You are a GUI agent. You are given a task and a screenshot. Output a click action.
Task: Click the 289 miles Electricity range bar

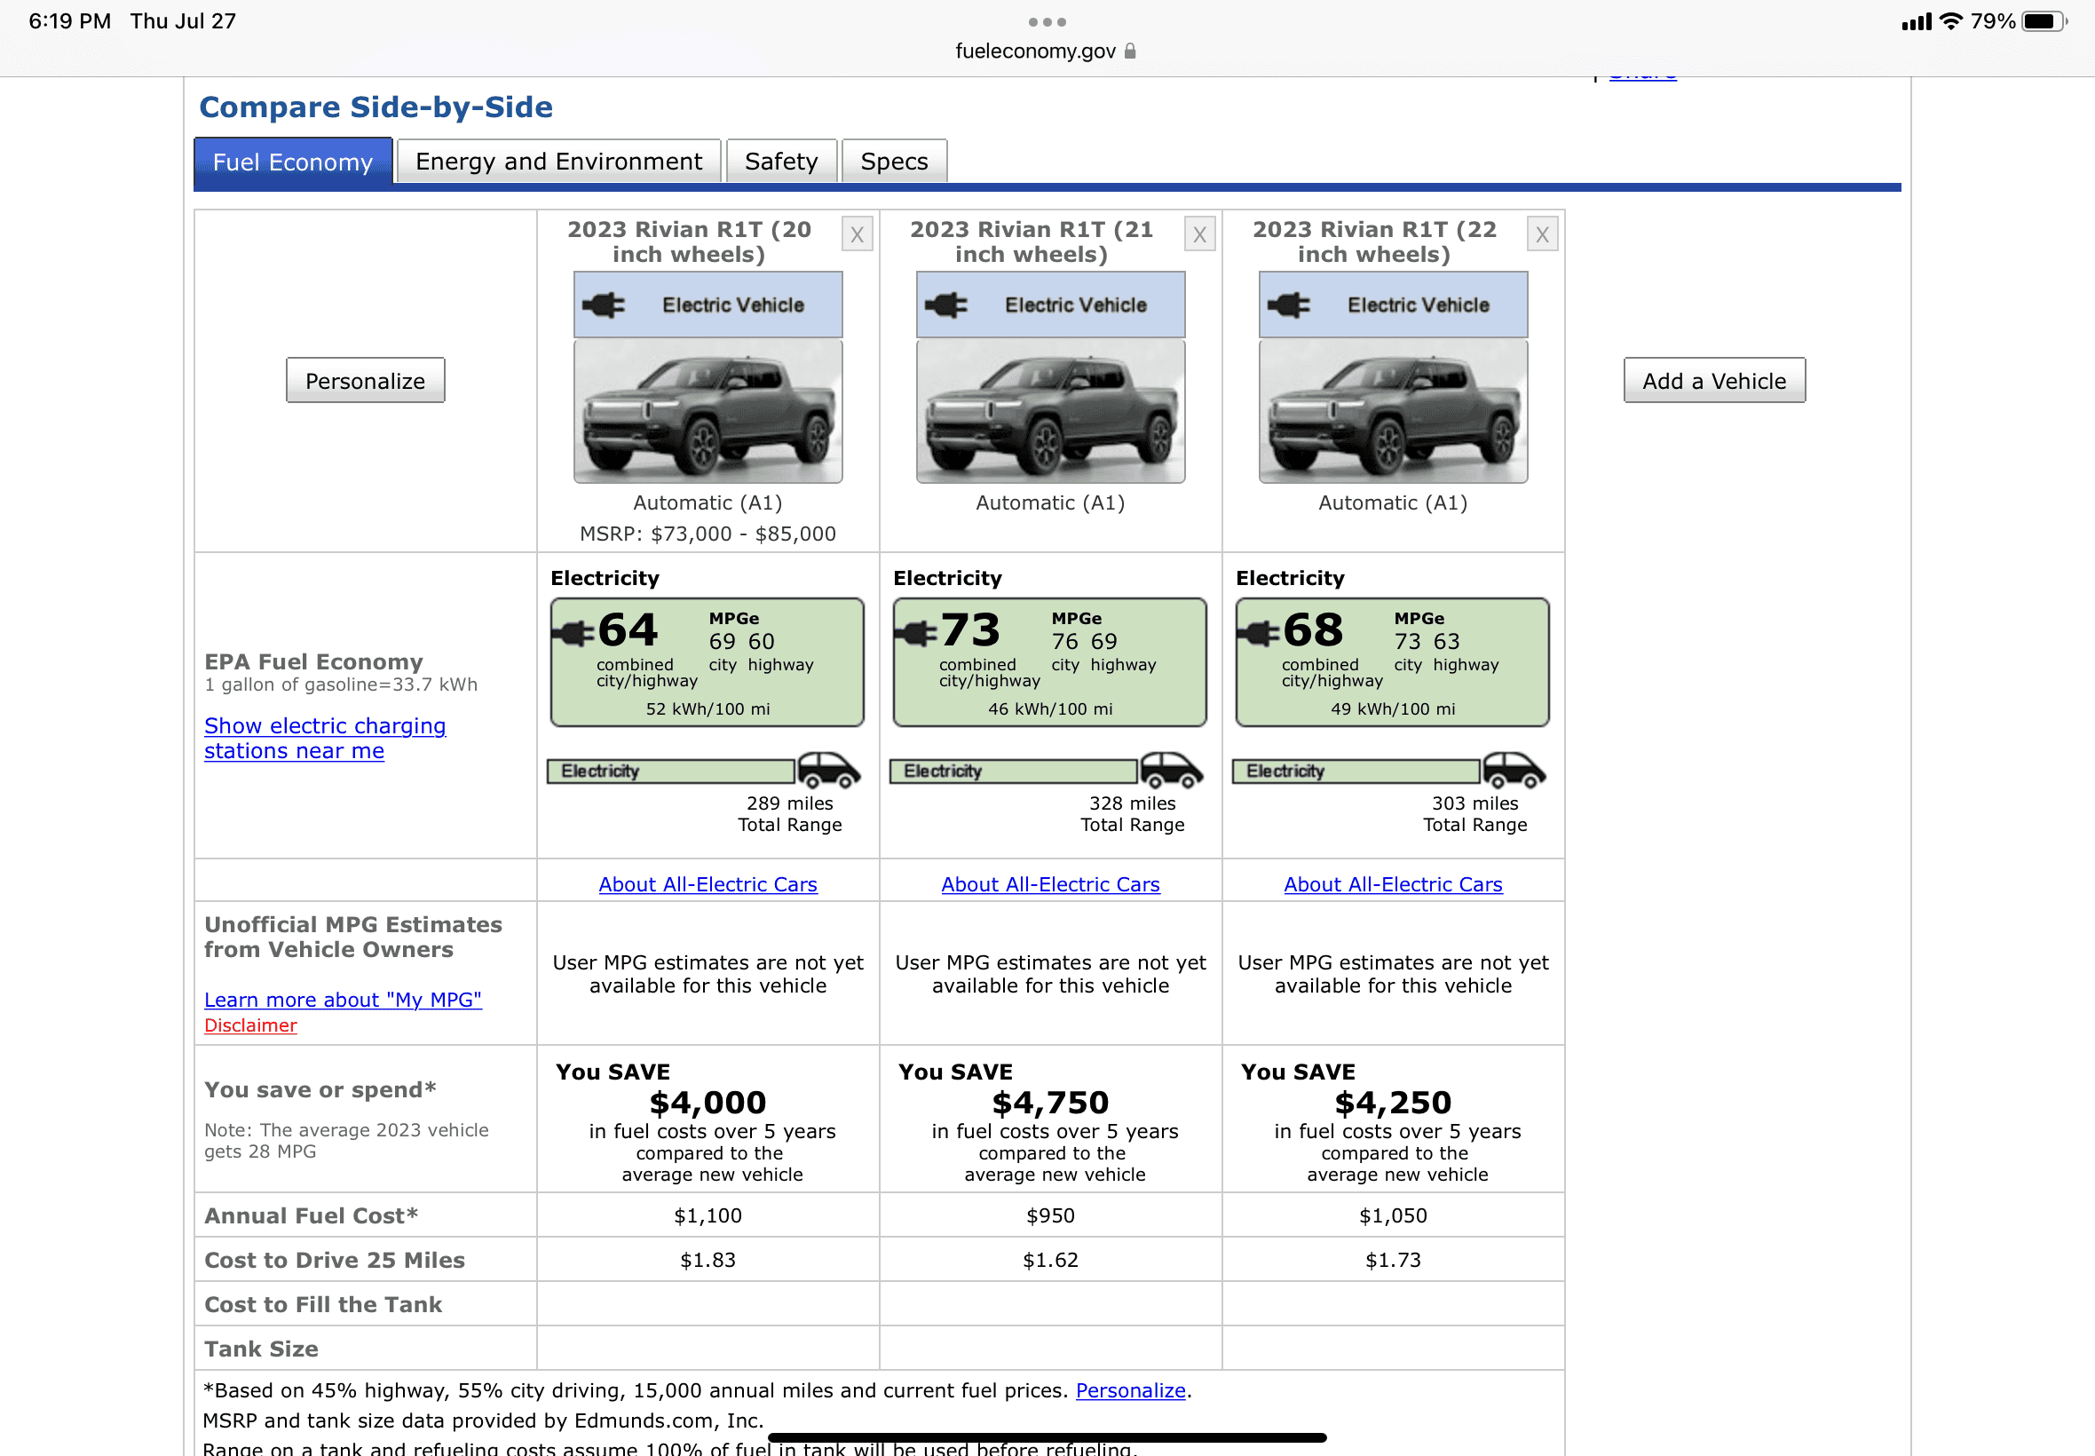pos(670,772)
